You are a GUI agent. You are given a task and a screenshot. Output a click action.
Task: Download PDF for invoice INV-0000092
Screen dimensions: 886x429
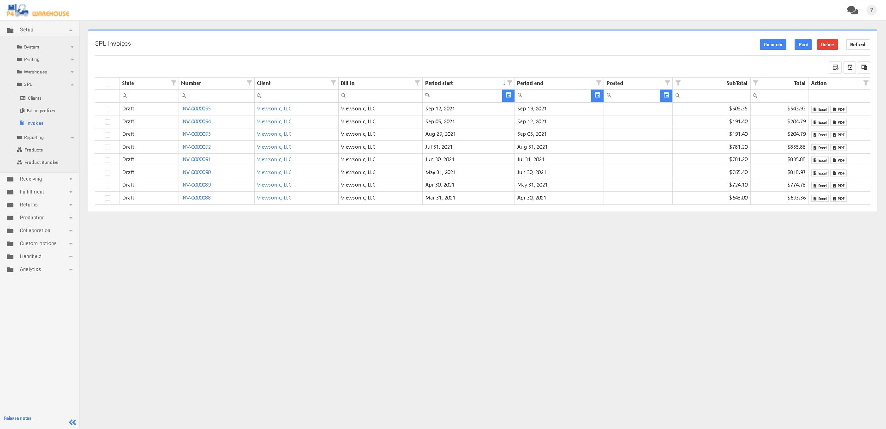838,148
